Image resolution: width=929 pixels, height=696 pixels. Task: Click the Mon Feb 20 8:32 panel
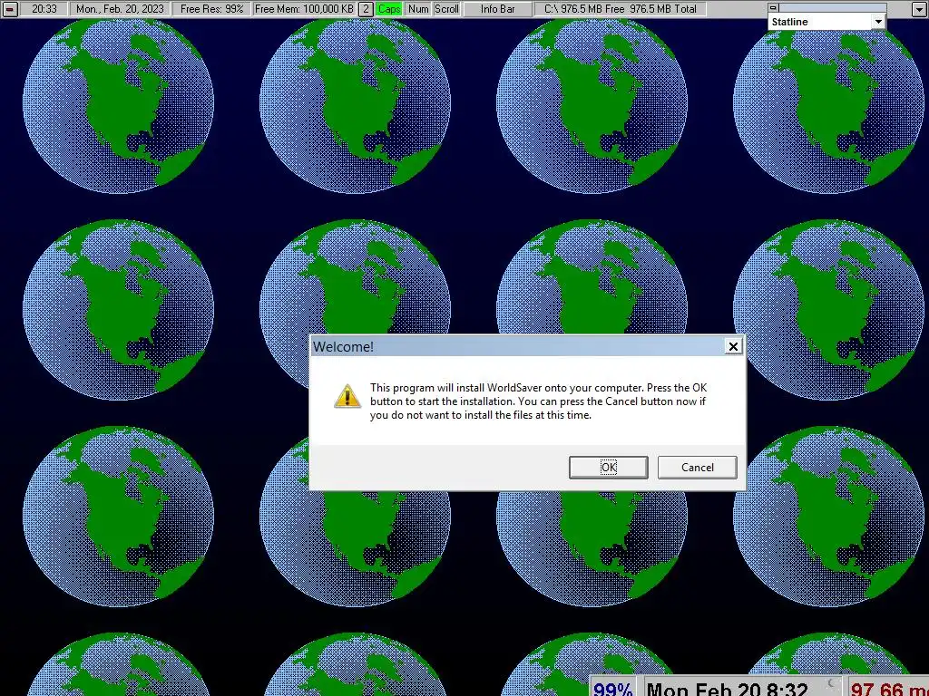pyautogui.click(x=743, y=688)
